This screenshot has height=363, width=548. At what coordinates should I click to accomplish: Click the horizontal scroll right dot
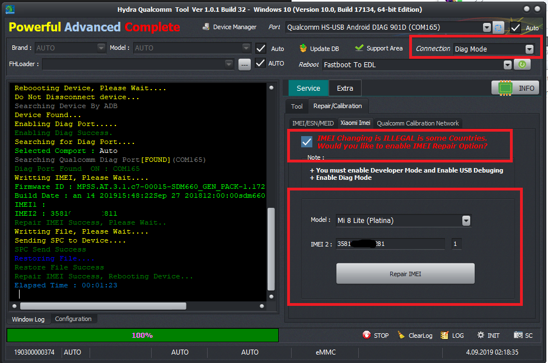coord(262,306)
